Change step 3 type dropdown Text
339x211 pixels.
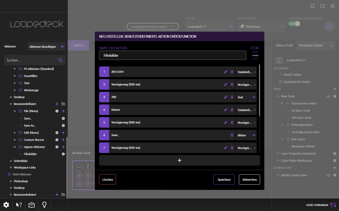[246, 97]
